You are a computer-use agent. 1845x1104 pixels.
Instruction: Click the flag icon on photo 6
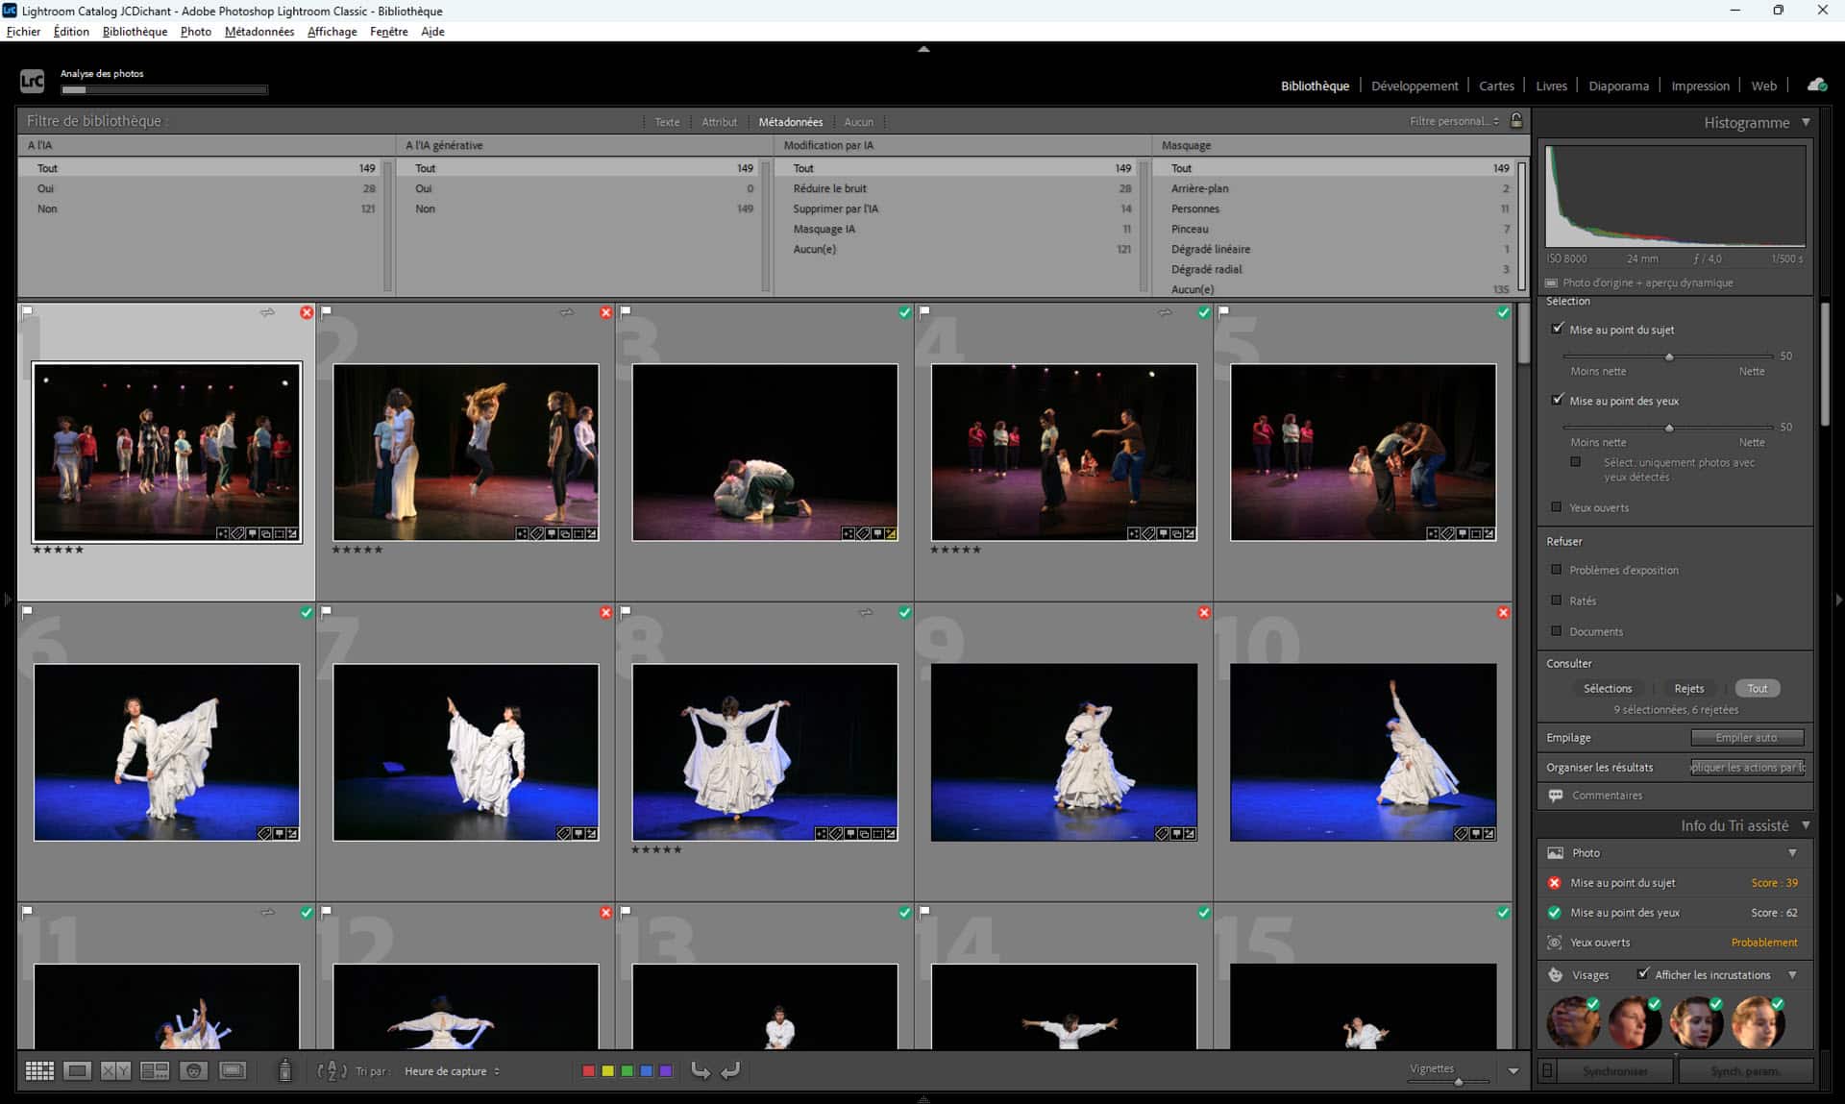pos(27,610)
